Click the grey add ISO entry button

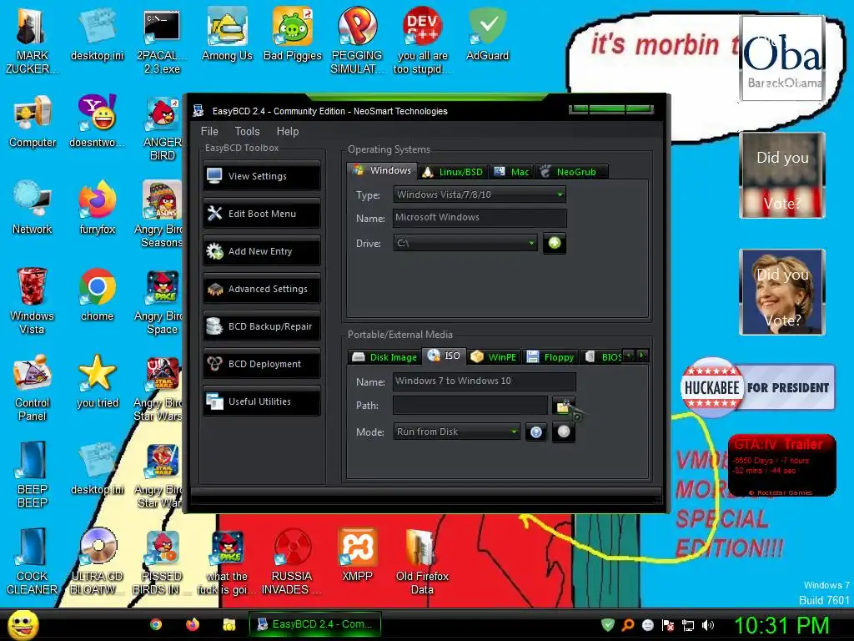[x=564, y=432]
